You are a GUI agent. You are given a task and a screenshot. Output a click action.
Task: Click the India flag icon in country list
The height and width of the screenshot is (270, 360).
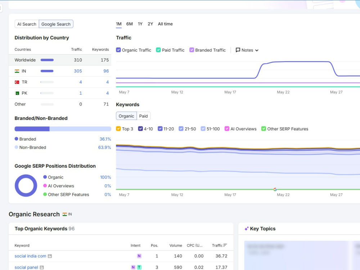coord(17,71)
